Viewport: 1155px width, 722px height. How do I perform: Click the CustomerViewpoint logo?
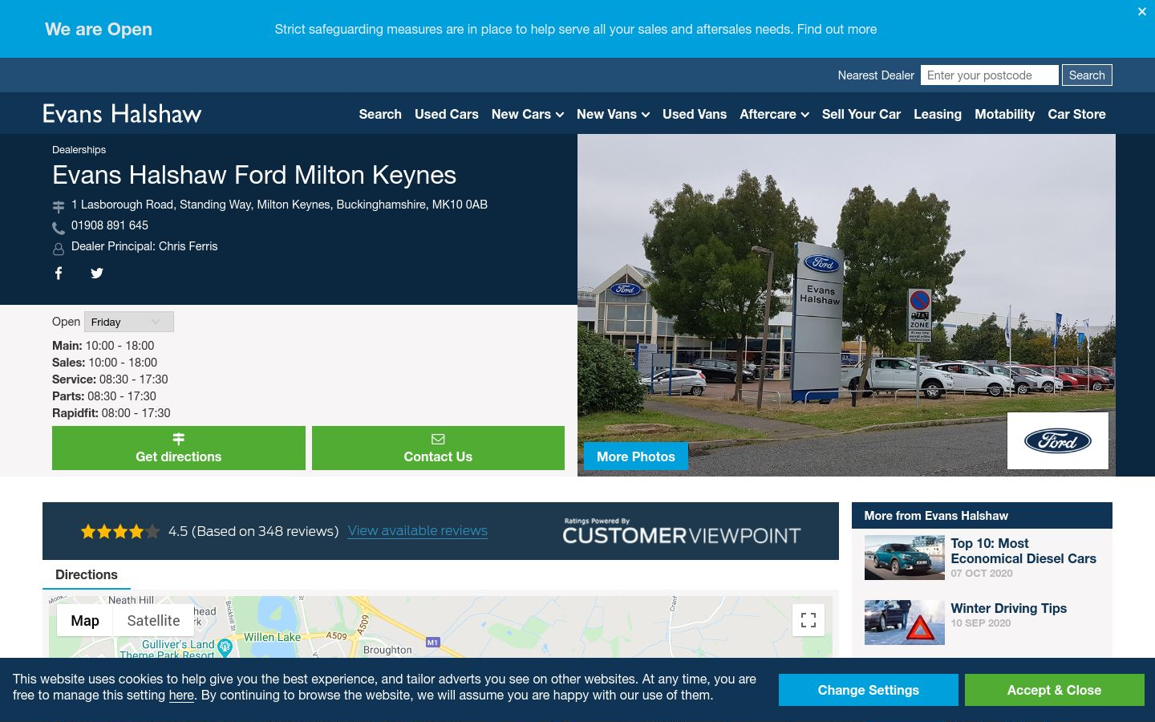[682, 531]
